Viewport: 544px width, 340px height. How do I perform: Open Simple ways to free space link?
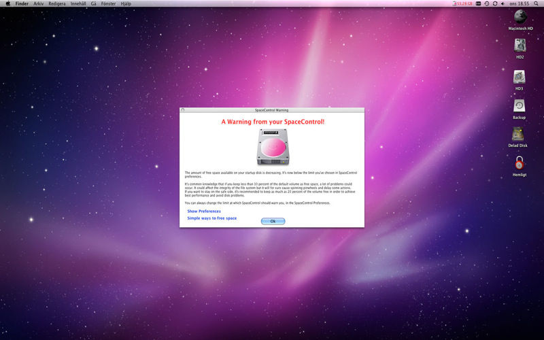click(212, 218)
